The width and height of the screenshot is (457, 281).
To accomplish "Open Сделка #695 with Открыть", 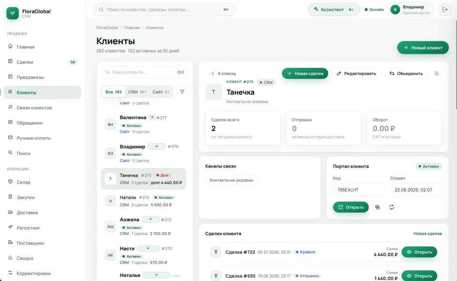I will tap(419, 276).
